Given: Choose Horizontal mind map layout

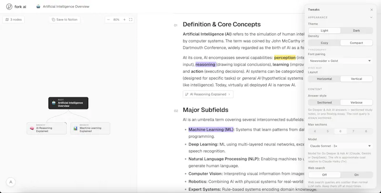Looking at the screenshot, I should 324,79.
